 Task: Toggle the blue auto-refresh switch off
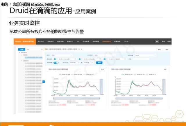click(56, 63)
